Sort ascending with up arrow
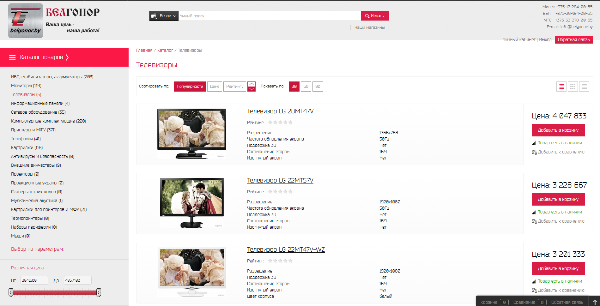 pyautogui.click(x=252, y=84)
